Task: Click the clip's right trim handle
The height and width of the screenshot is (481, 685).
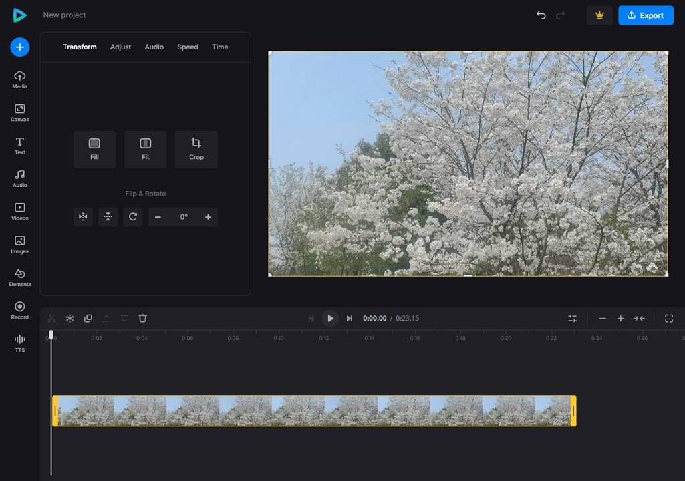Action: pyautogui.click(x=573, y=411)
